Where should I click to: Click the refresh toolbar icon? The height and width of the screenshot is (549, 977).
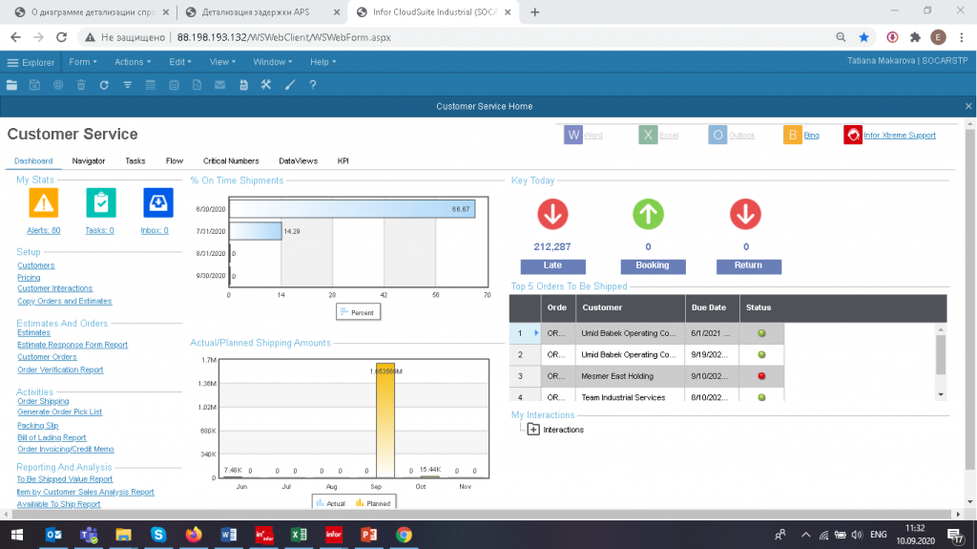point(104,85)
